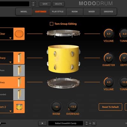
Task: Enable Tom Group Editing checkbox
Action: (51, 24)
